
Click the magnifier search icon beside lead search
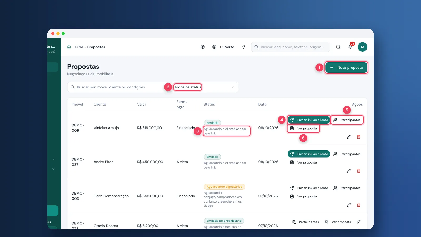click(x=338, y=47)
